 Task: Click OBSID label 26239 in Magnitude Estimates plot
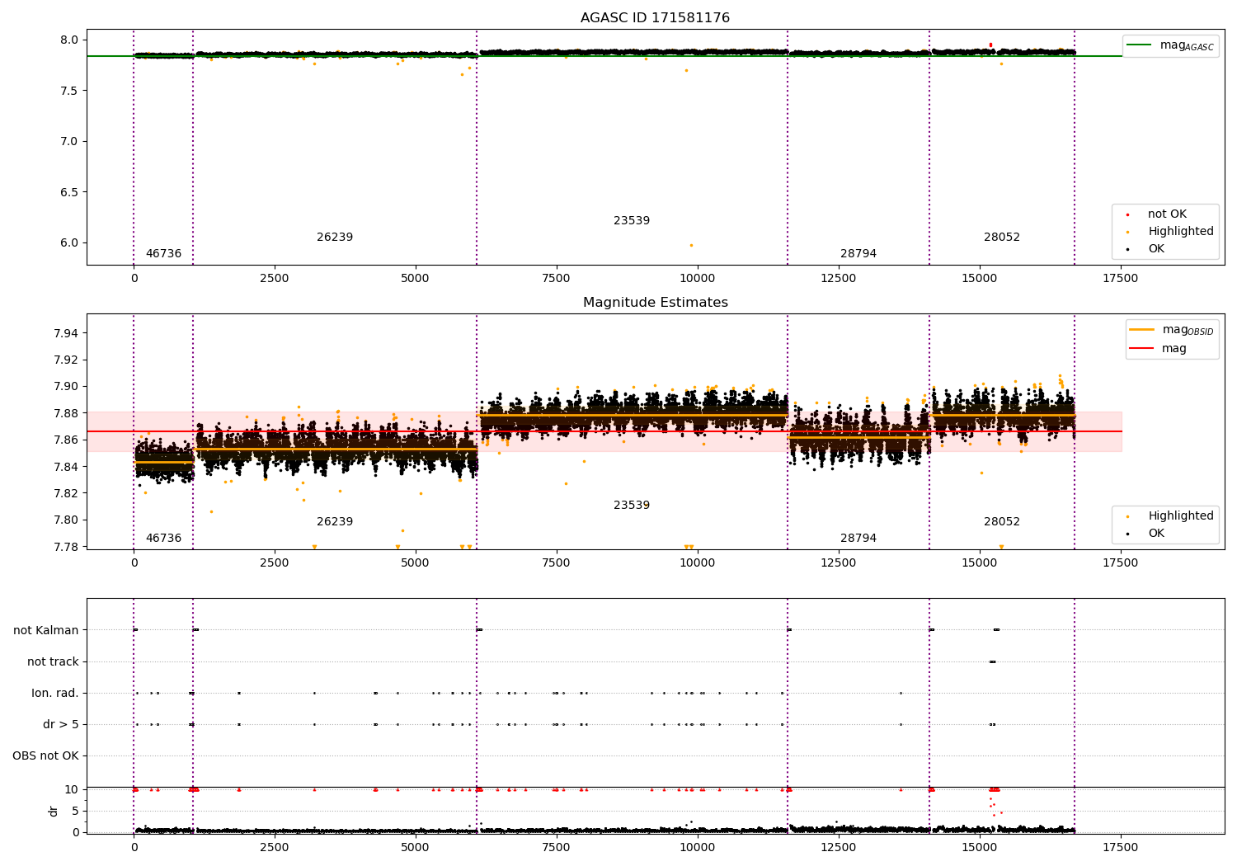coord(335,522)
